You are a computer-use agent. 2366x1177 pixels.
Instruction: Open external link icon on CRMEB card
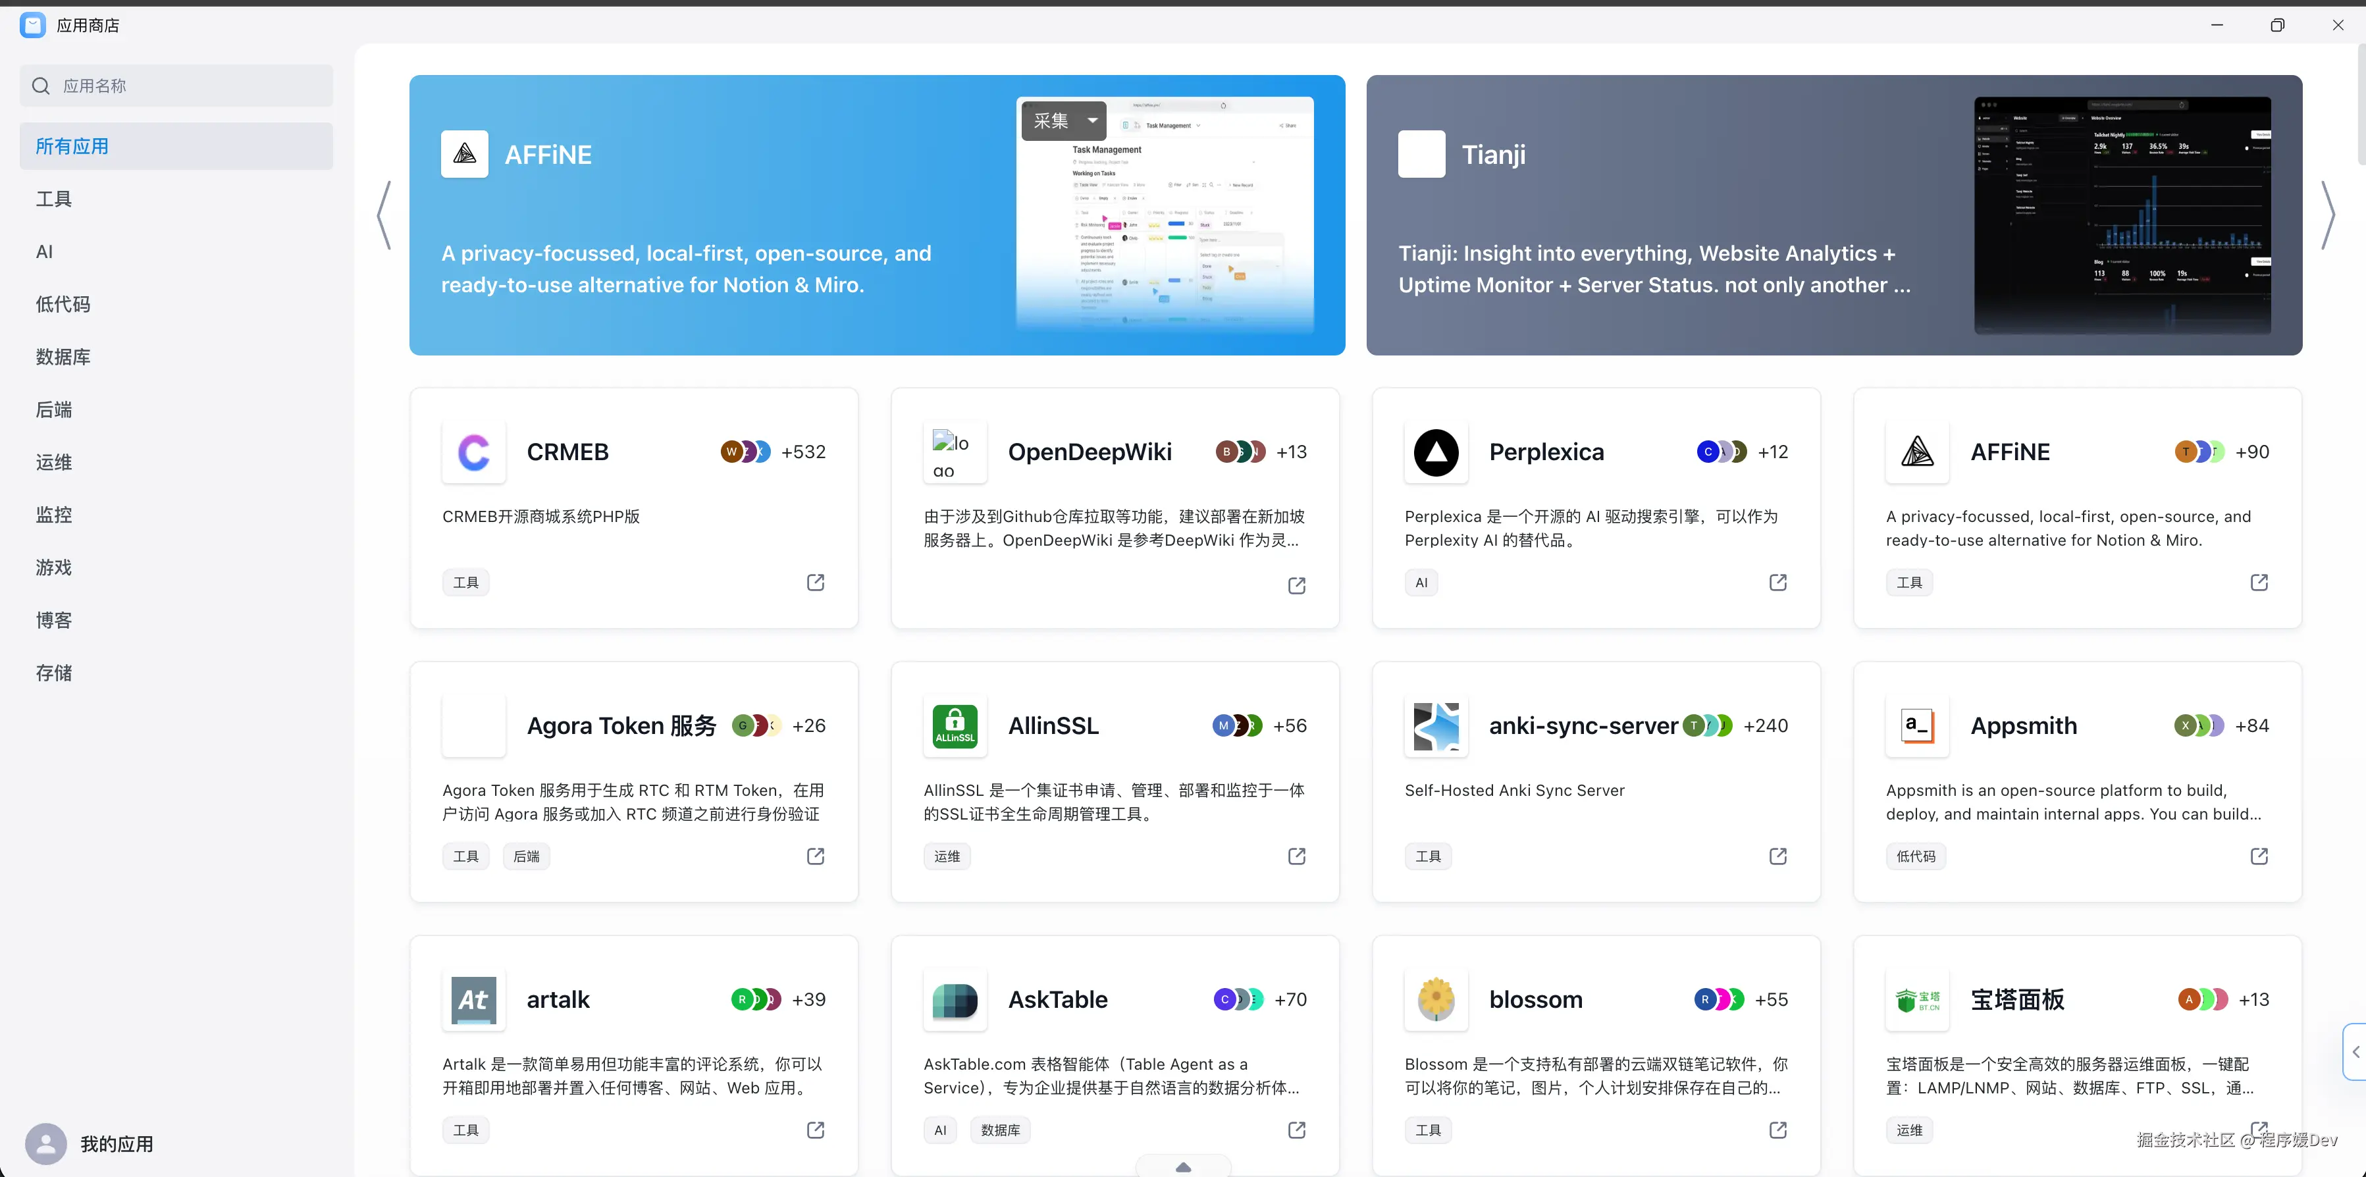(x=815, y=582)
